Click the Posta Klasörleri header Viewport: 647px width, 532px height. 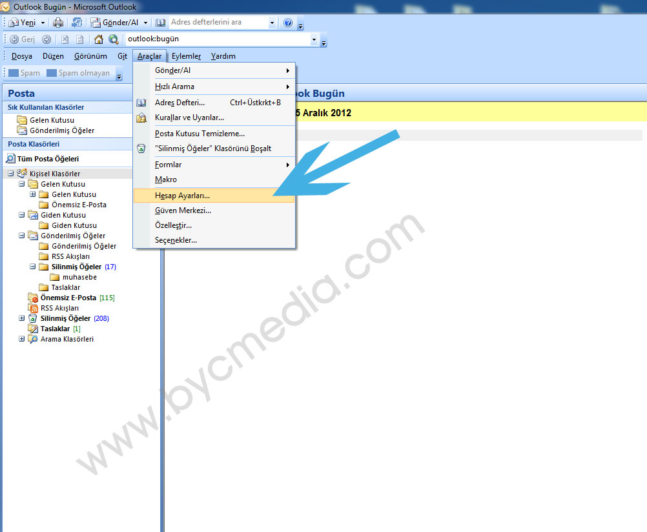click(x=68, y=144)
